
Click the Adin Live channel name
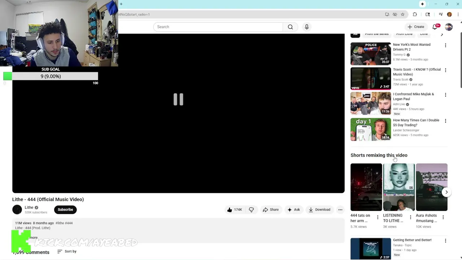(399, 104)
